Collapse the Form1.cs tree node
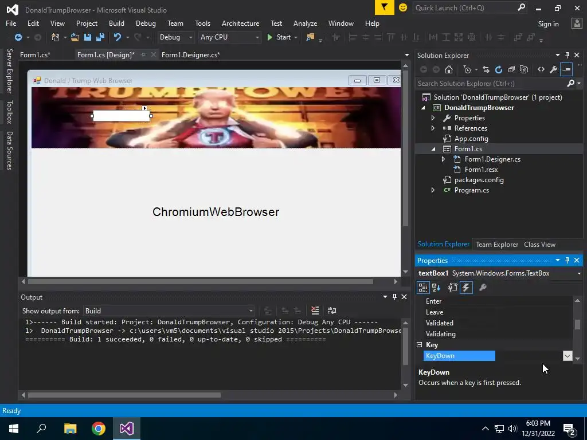The image size is (587, 440). (x=433, y=149)
